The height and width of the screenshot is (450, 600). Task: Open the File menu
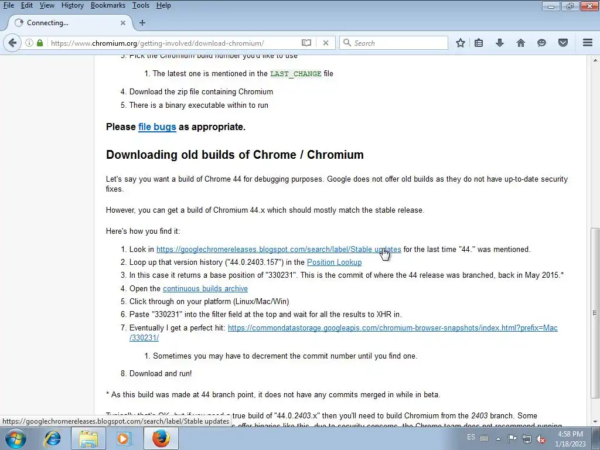(8, 5)
